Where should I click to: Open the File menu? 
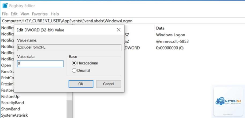(5, 14)
